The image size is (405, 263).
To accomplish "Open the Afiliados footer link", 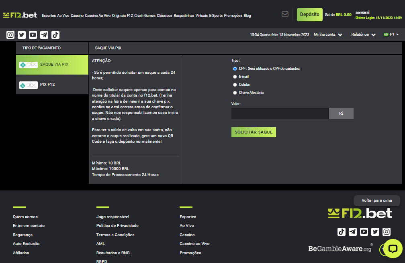I will (x=21, y=253).
